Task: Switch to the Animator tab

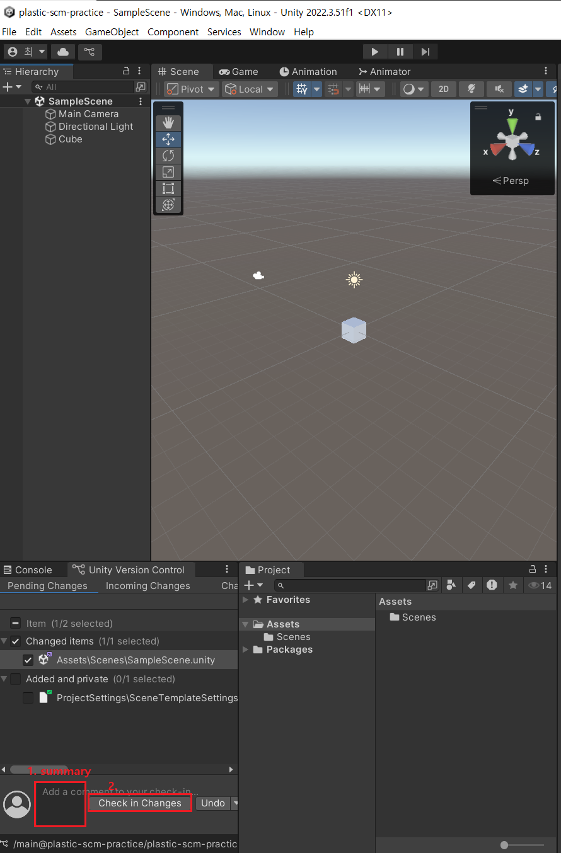Action: tap(385, 71)
